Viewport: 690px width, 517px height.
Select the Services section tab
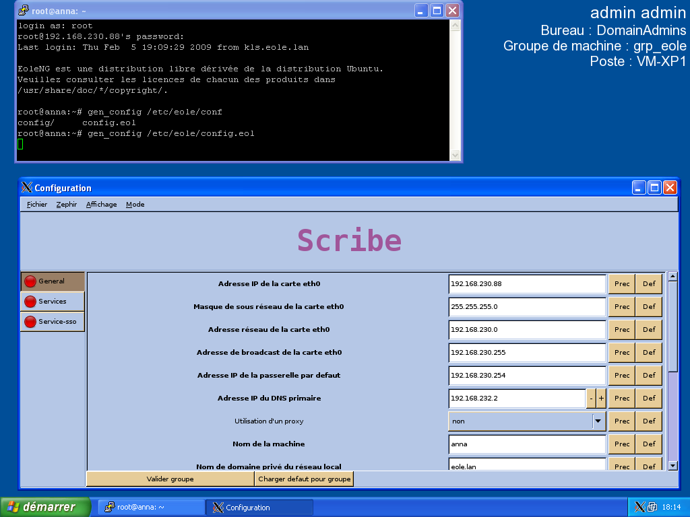click(x=53, y=302)
